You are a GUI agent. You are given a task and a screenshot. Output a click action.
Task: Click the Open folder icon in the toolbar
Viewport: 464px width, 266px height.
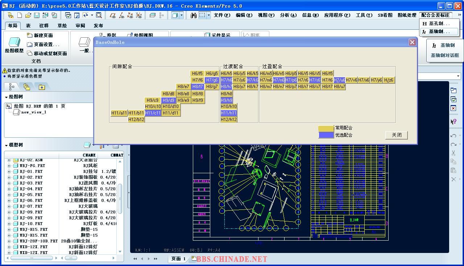pyautogui.click(x=28, y=15)
